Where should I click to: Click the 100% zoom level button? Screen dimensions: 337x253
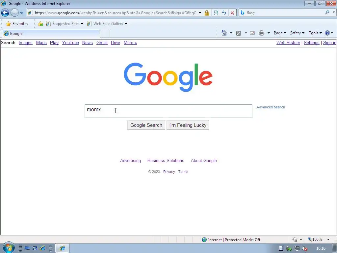[315, 239]
